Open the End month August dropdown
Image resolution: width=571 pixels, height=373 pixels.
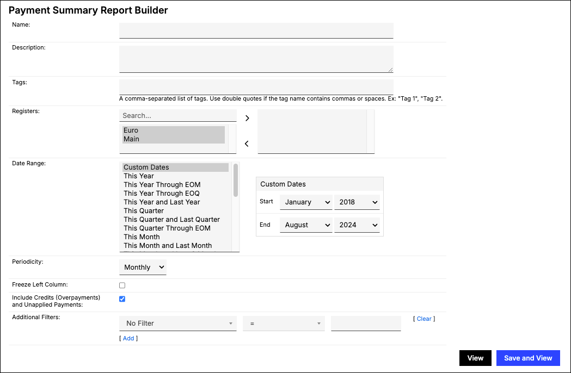pyautogui.click(x=306, y=225)
